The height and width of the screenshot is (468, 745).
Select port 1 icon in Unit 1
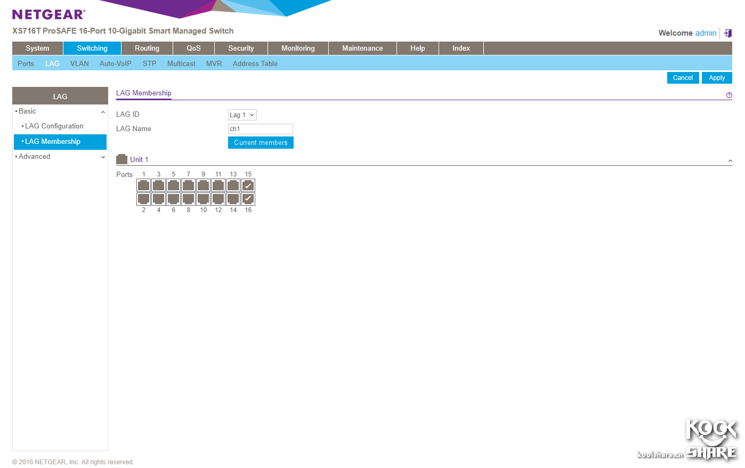coord(143,185)
